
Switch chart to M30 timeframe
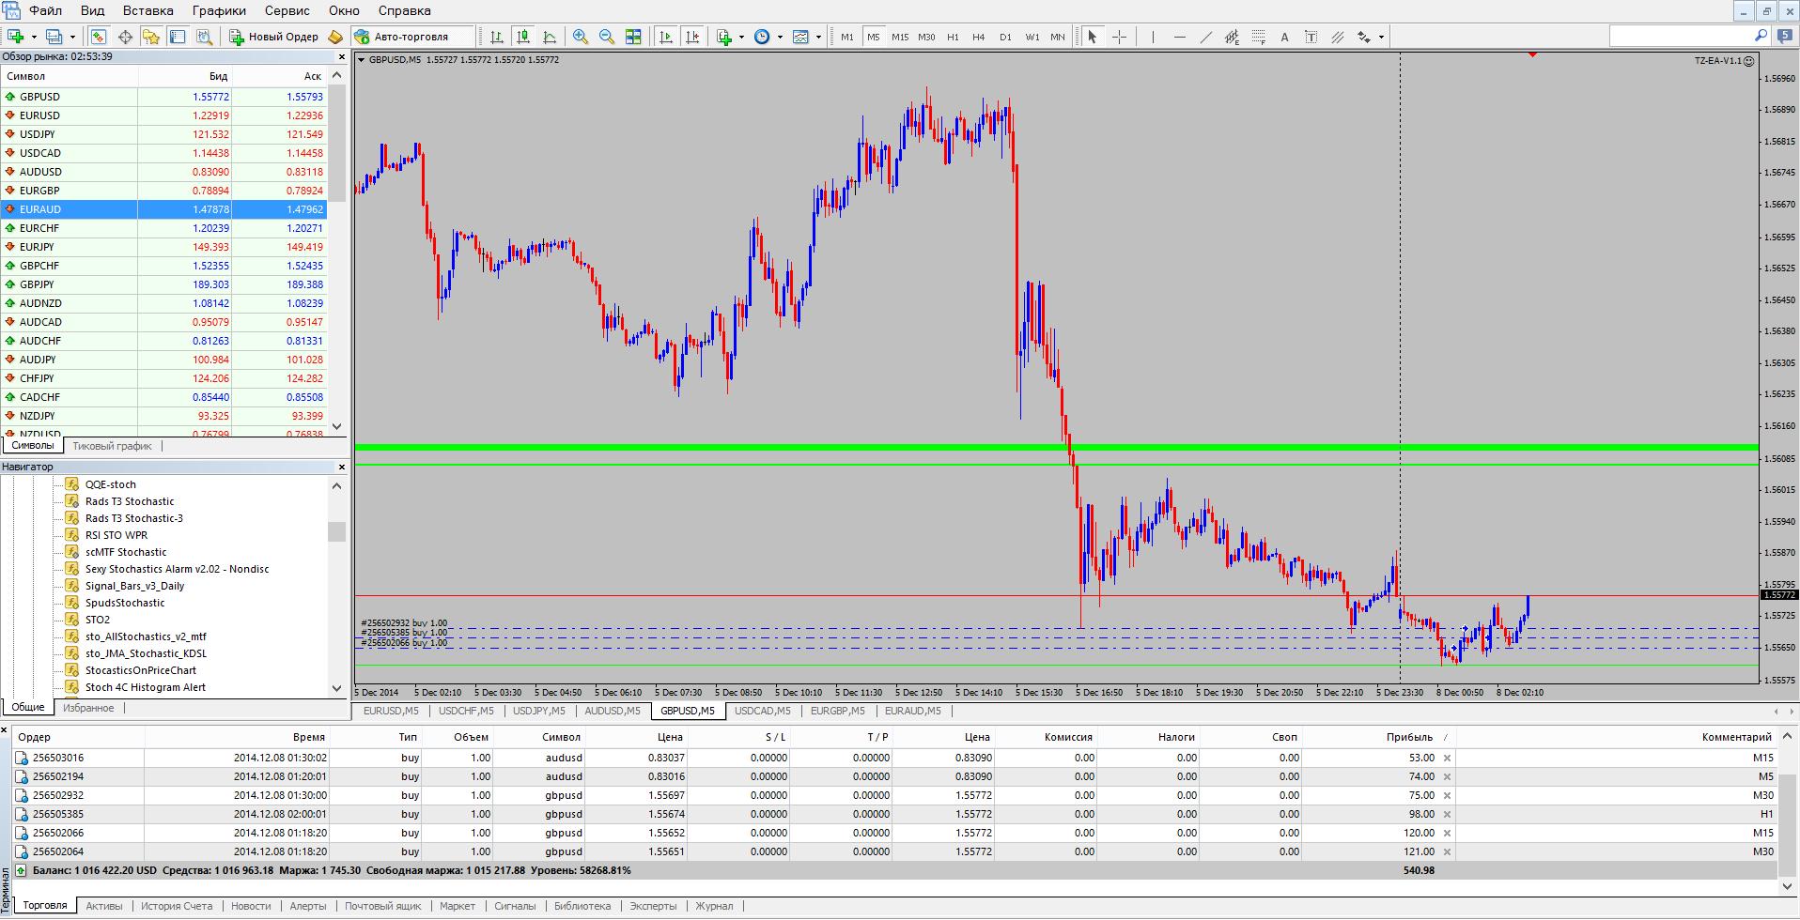926,37
